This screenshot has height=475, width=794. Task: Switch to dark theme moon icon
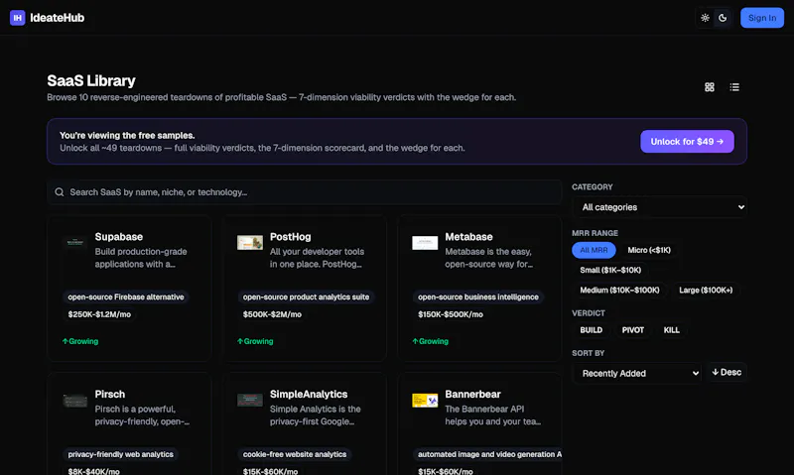[723, 18]
